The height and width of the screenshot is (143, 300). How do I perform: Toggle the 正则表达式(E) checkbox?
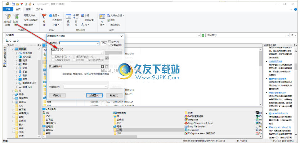click(x=88, y=60)
